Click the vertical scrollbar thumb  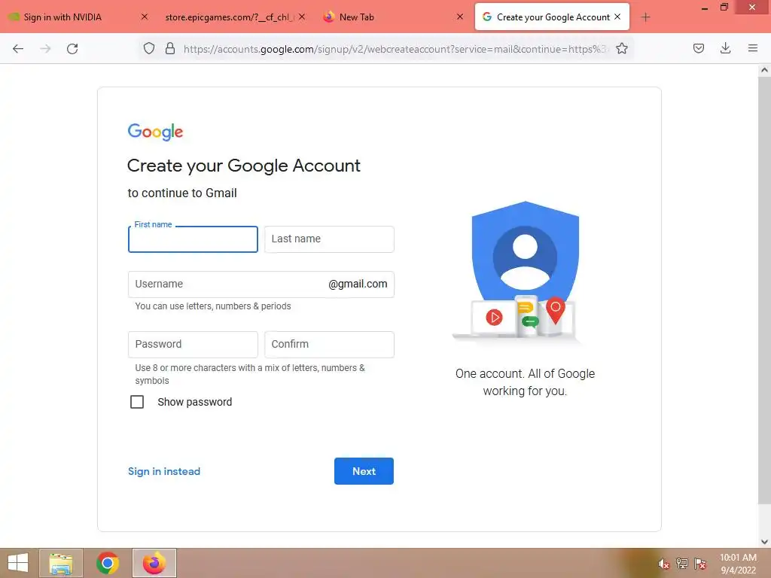coord(764,290)
